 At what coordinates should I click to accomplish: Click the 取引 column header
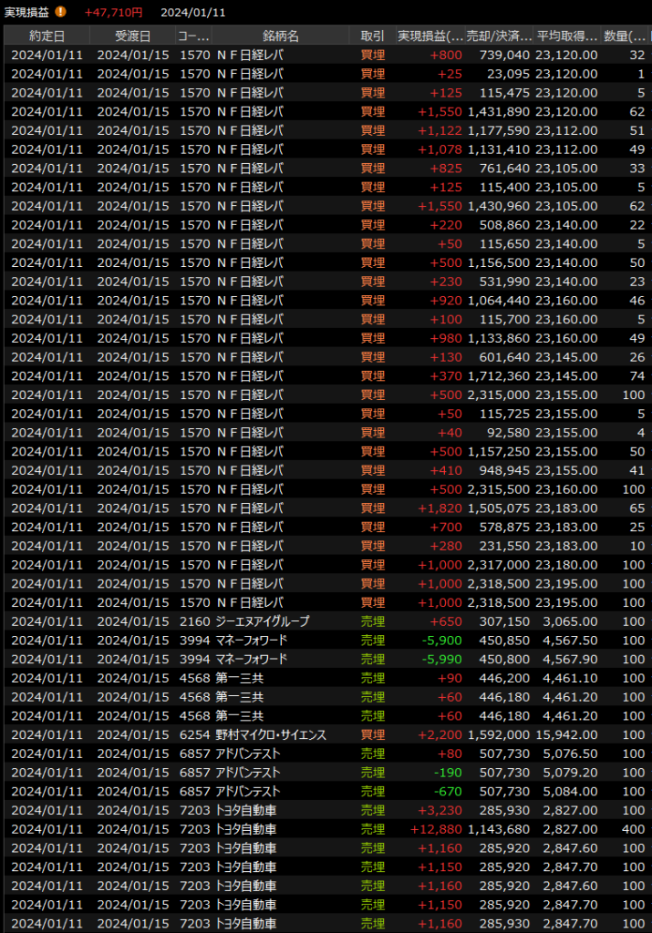pyautogui.click(x=372, y=36)
